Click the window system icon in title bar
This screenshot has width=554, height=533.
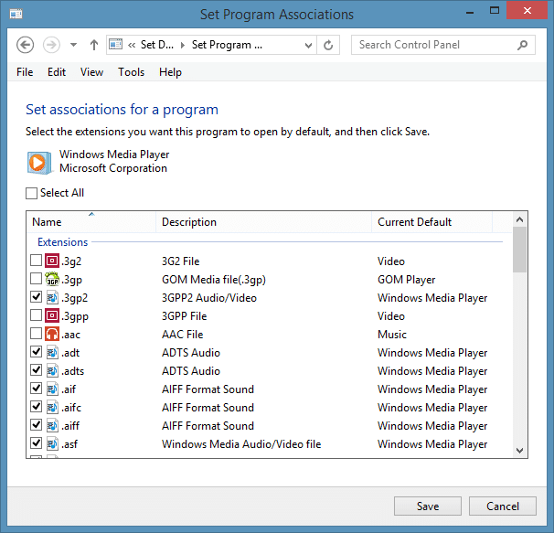coord(16,14)
